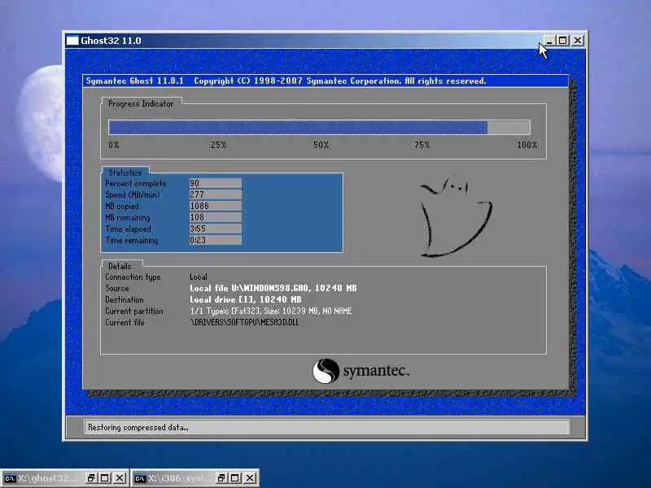Image resolution: width=651 pixels, height=488 pixels.
Task: Click the Percent complete value 90
Action: (215, 184)
